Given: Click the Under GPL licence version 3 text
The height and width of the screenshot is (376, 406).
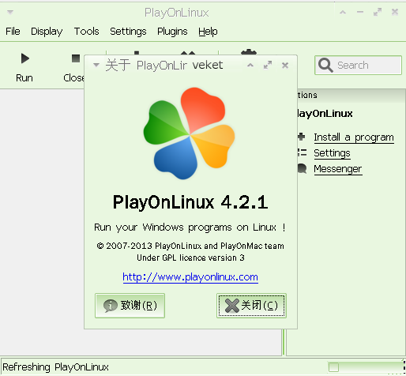Looking at the screenshot, I should pyautogui.click(x=190, y=258).
